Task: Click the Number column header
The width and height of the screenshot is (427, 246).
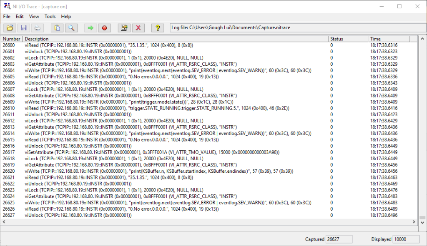Action: coord(12,39)
